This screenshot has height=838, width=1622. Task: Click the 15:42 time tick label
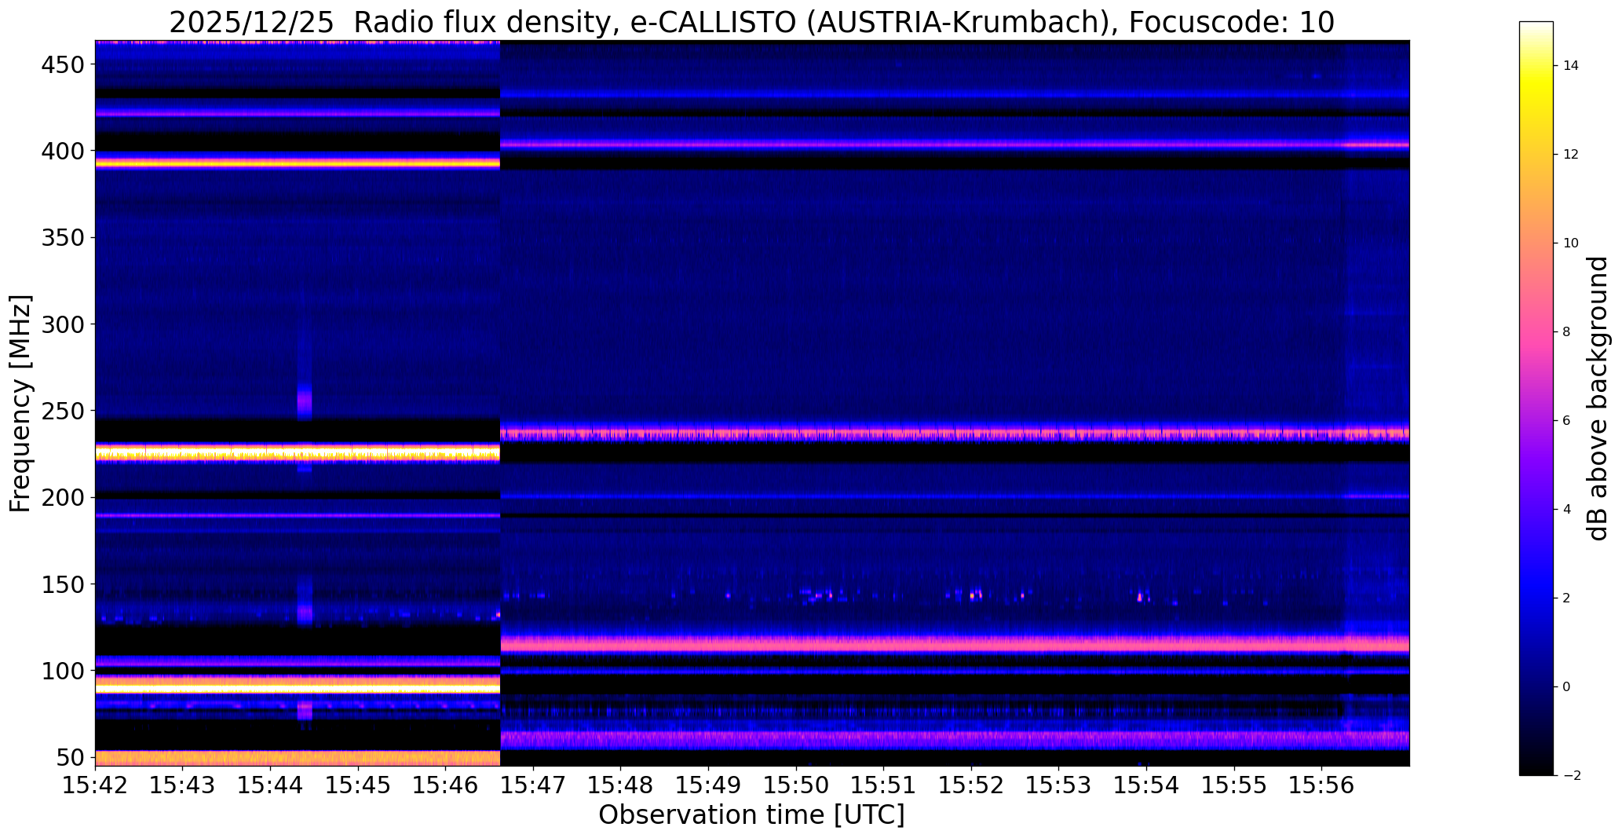click(96, 786)
